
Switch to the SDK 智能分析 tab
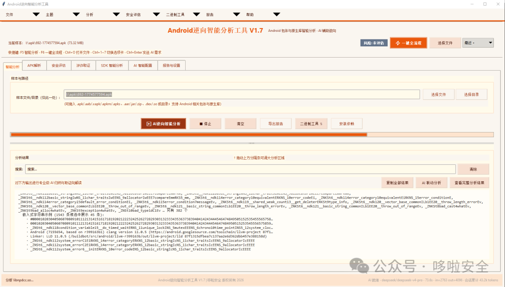(x=112, y=66)
